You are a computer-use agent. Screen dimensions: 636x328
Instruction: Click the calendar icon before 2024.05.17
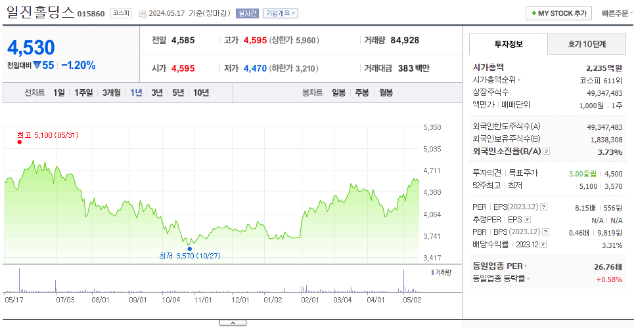(143, 14)
